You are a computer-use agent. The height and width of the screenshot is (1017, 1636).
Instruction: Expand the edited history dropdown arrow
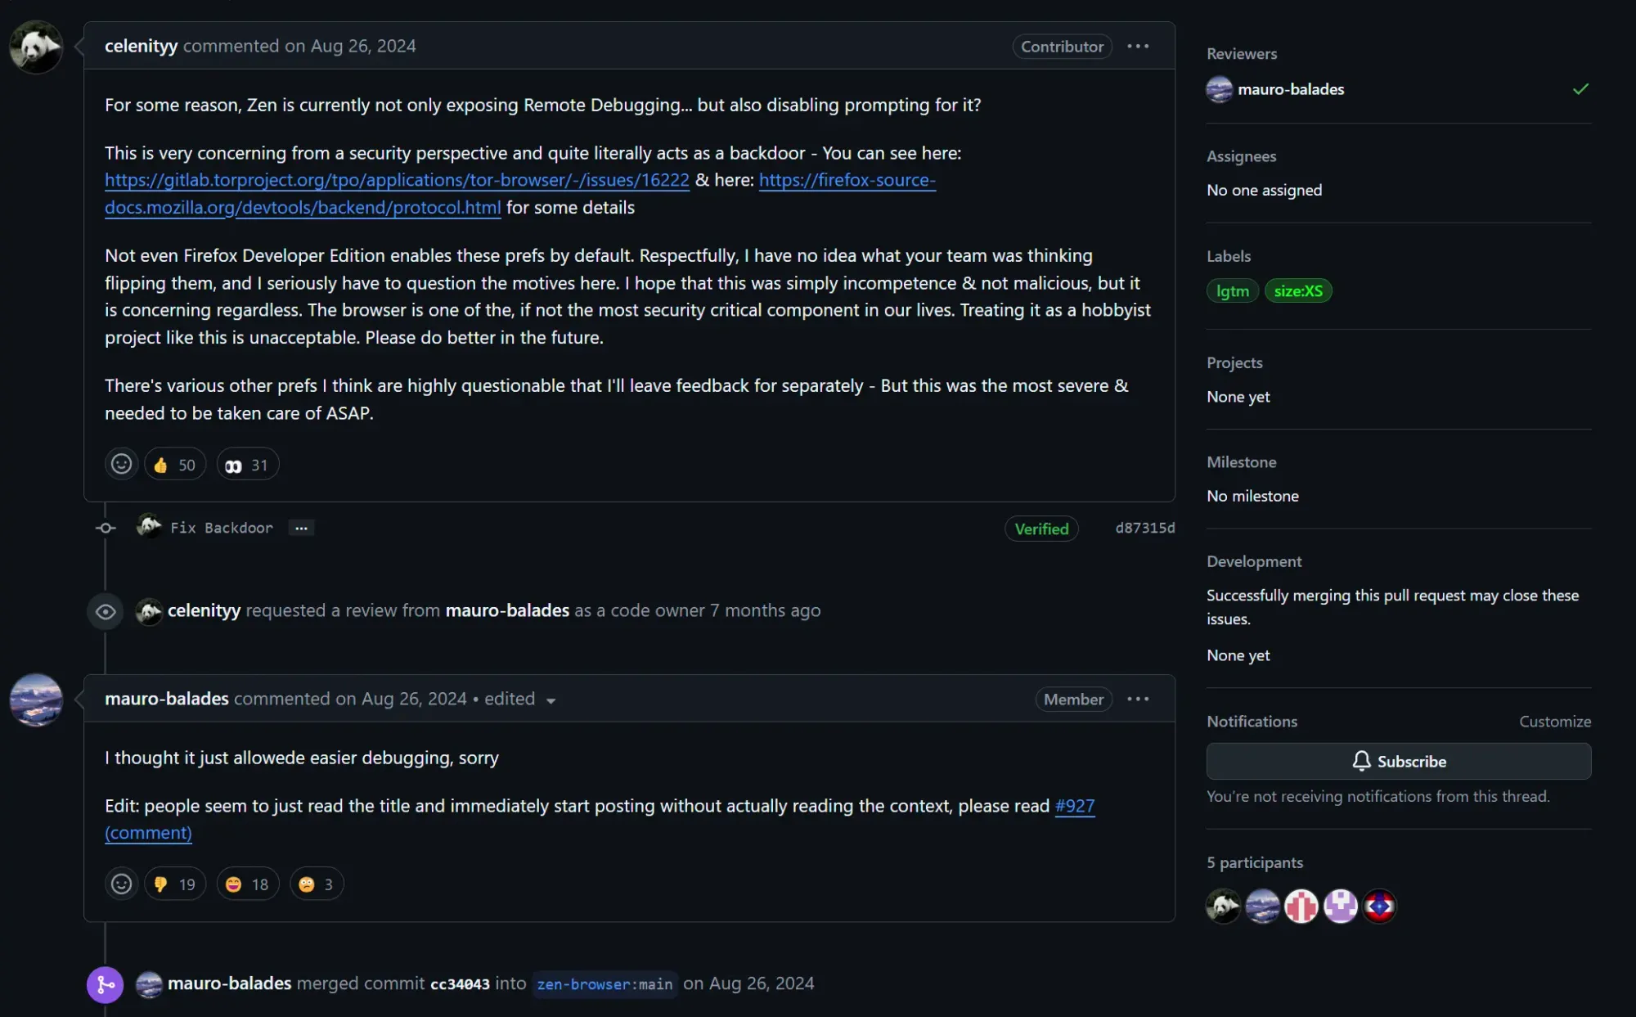pyautogui.click(x=551, y=700)
